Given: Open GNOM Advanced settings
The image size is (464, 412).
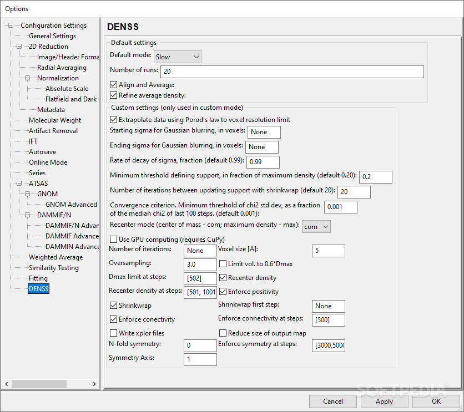Looking at the screenshot, I should tap(71, 205).
